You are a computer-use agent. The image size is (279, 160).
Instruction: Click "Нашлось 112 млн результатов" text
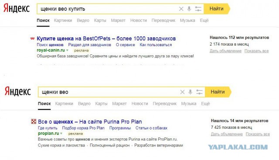click(239, 37)
